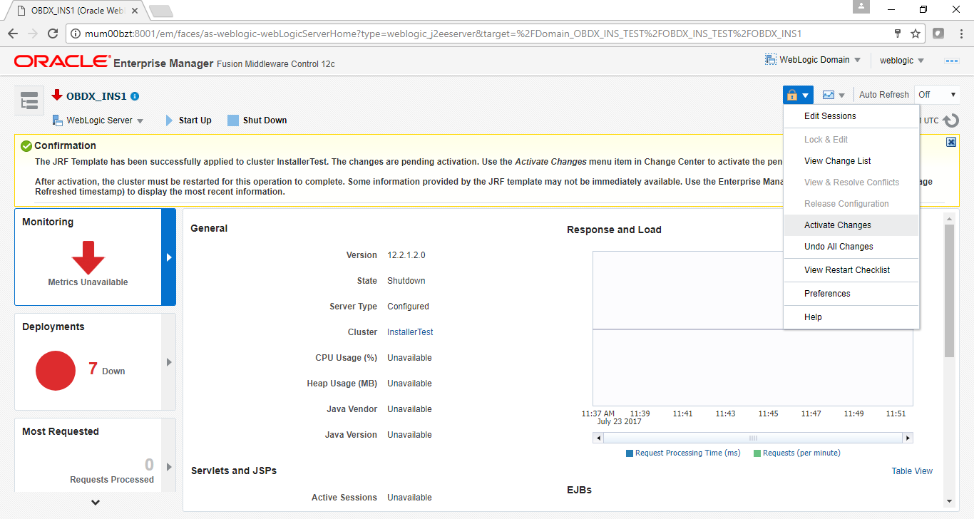Click Help in the dropdown menu
The image size is (974, 519).
pyautogui.click(x=851, y=317)
